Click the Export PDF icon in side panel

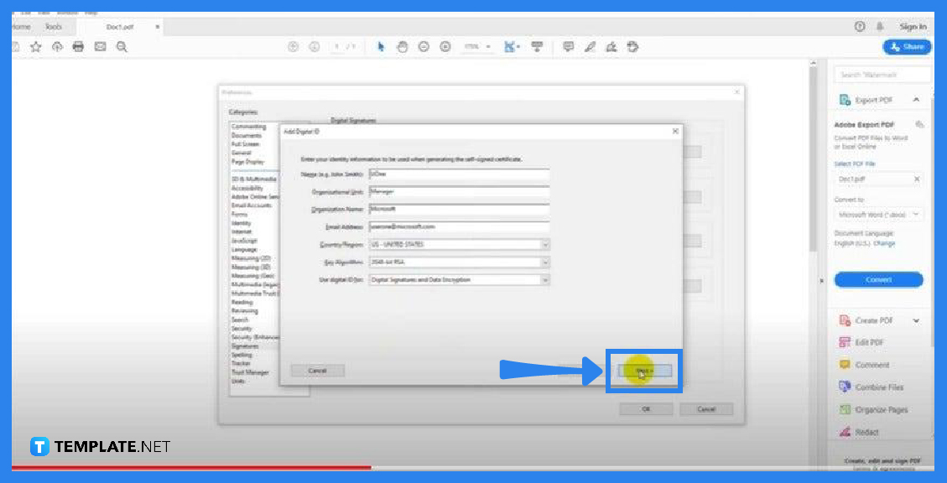coord(845,100)
